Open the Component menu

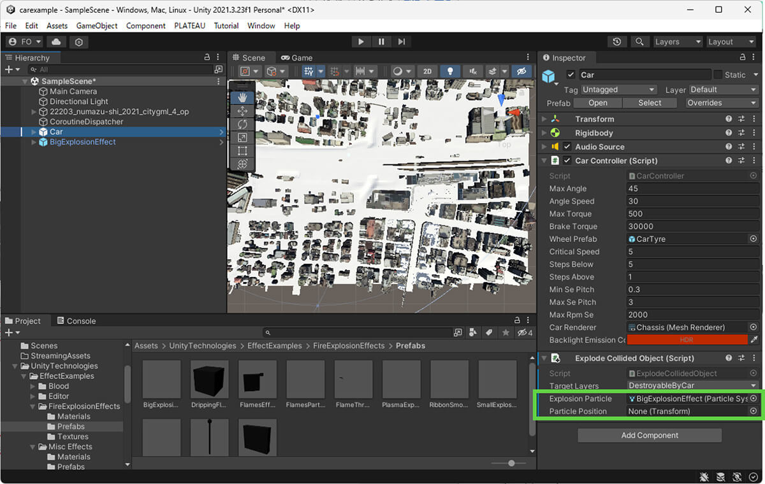(146, 25)
